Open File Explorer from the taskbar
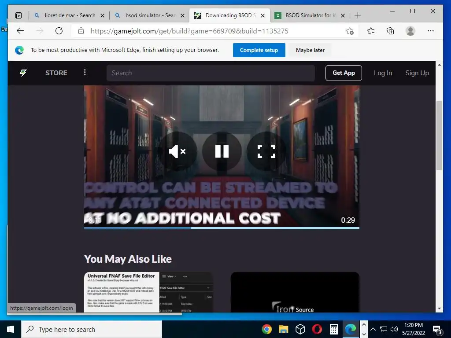The image size is (451, 338). pyautogui.click(x=283, y=329)
